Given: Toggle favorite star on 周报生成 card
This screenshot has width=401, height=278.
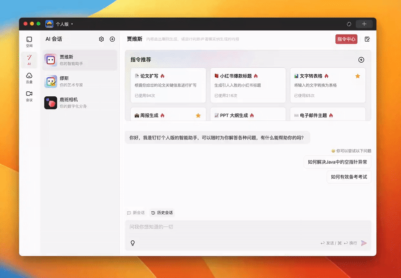Looking at the screenshot, I should click(198, 115).
